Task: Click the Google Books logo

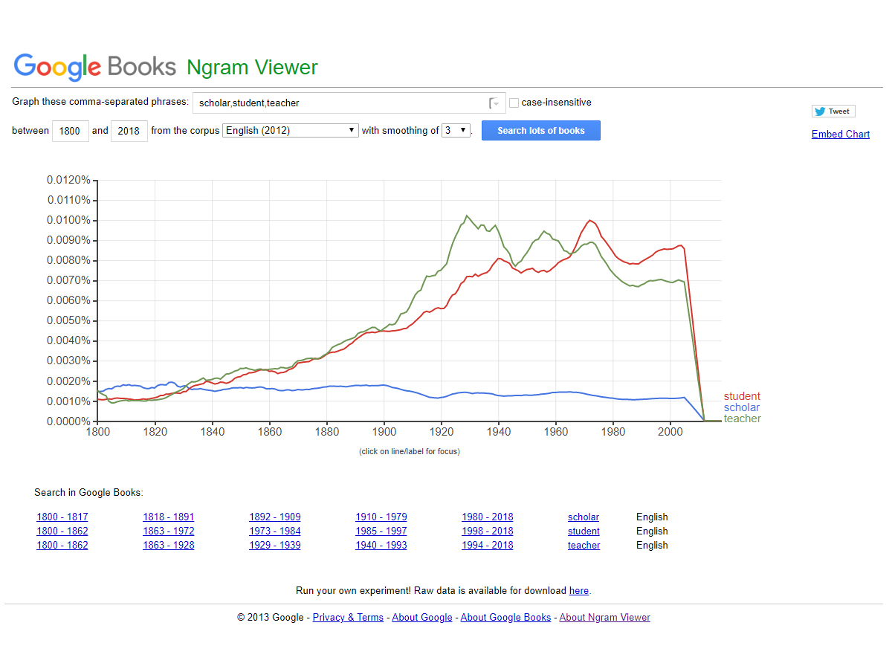Action: pos(95,67)
